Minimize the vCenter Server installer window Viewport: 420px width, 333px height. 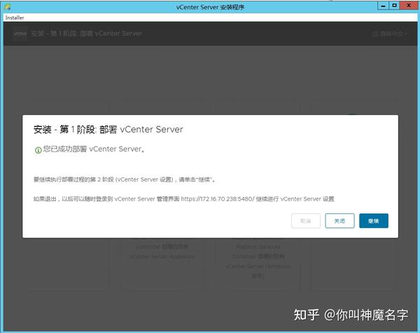pos(383,6)
